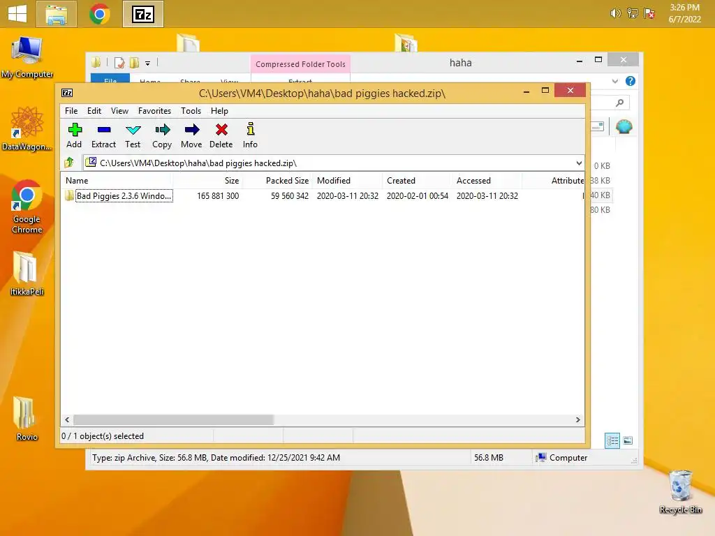Image resolution: width=715 pixels, height=536 pixels.
Task: Expand the address path dropdown
Action: [x=579, y=163]
